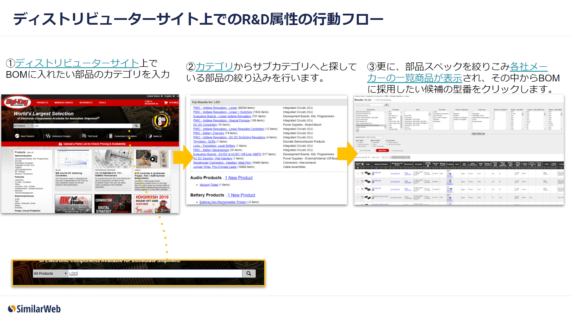Expand the All Products dropdown in enlarged search
Image resolution: width=571 pixels, height=321 pixels.
click(x=50, y=274)
